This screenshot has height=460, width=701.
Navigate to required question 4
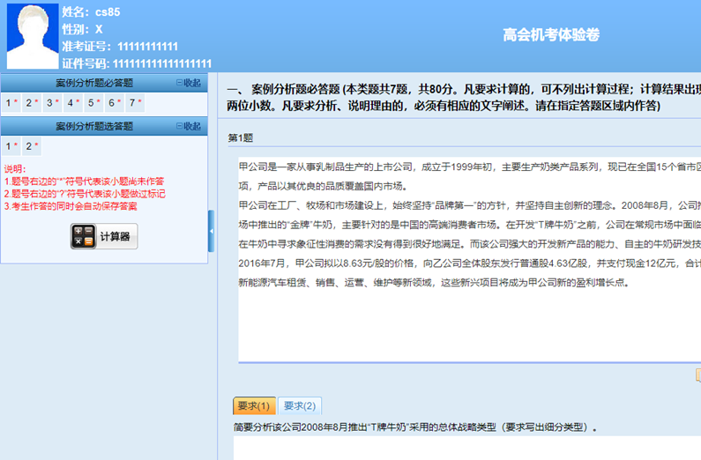pyautogui.click(x=72, y=103)
